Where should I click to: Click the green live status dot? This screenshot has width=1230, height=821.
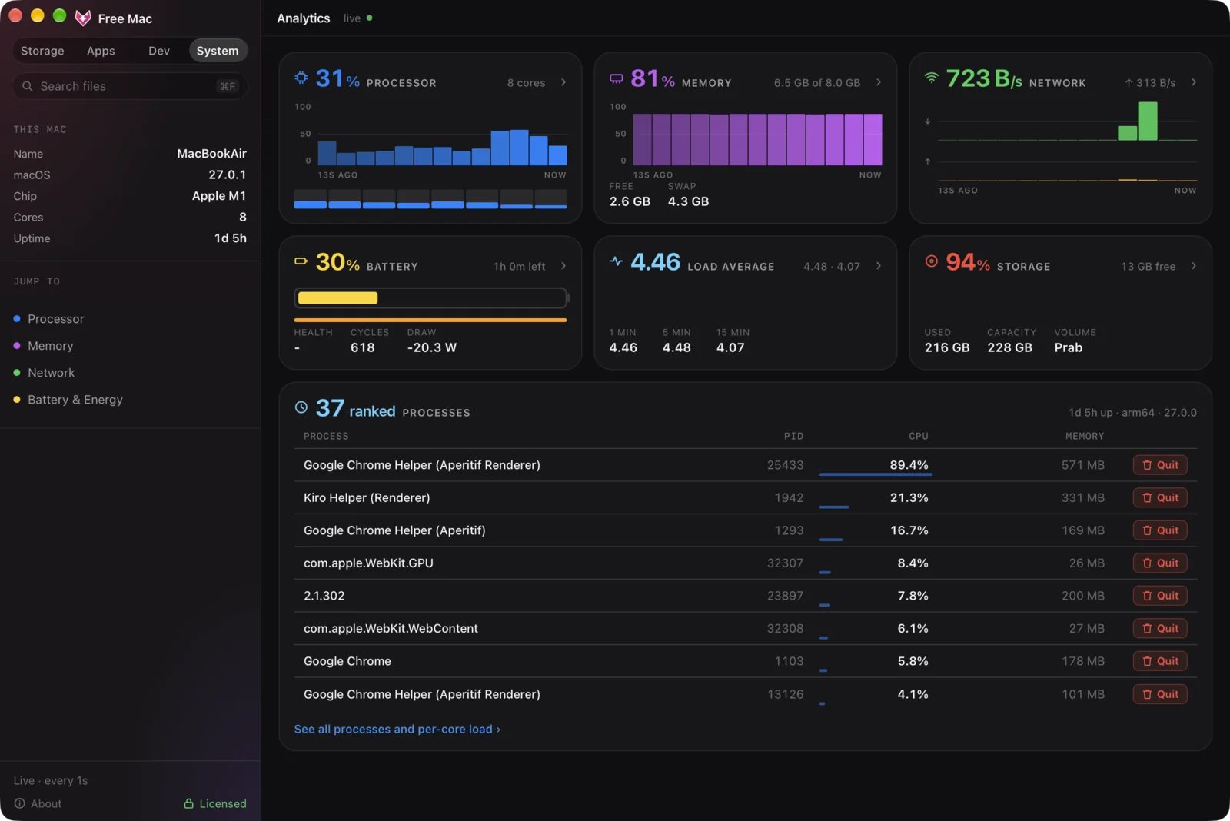(x=370, y=18)
